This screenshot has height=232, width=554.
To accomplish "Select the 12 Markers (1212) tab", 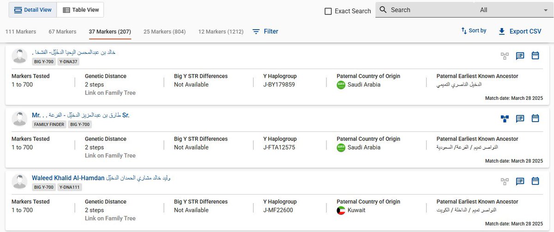I will click(221, 31).
